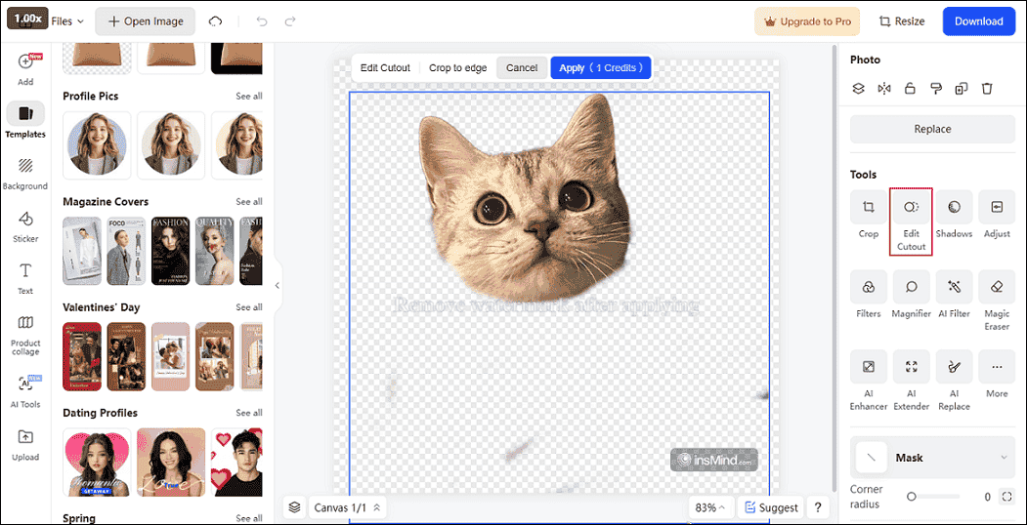Screen dimensions: 1027x525
Task: Select black FASHION magazine cover template
Action: tap(170, 251)
